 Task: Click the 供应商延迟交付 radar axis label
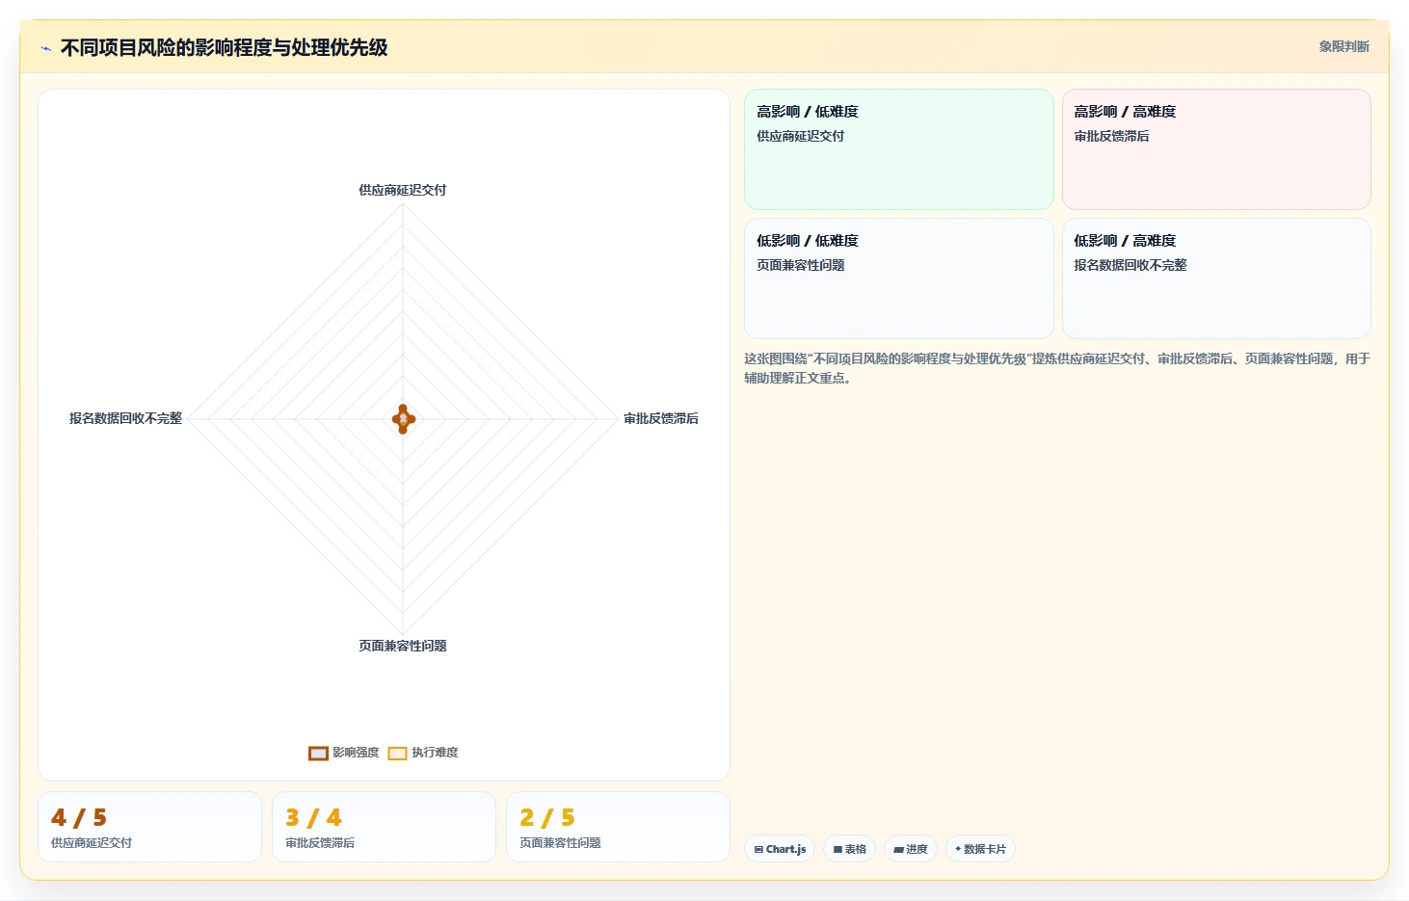403,190
